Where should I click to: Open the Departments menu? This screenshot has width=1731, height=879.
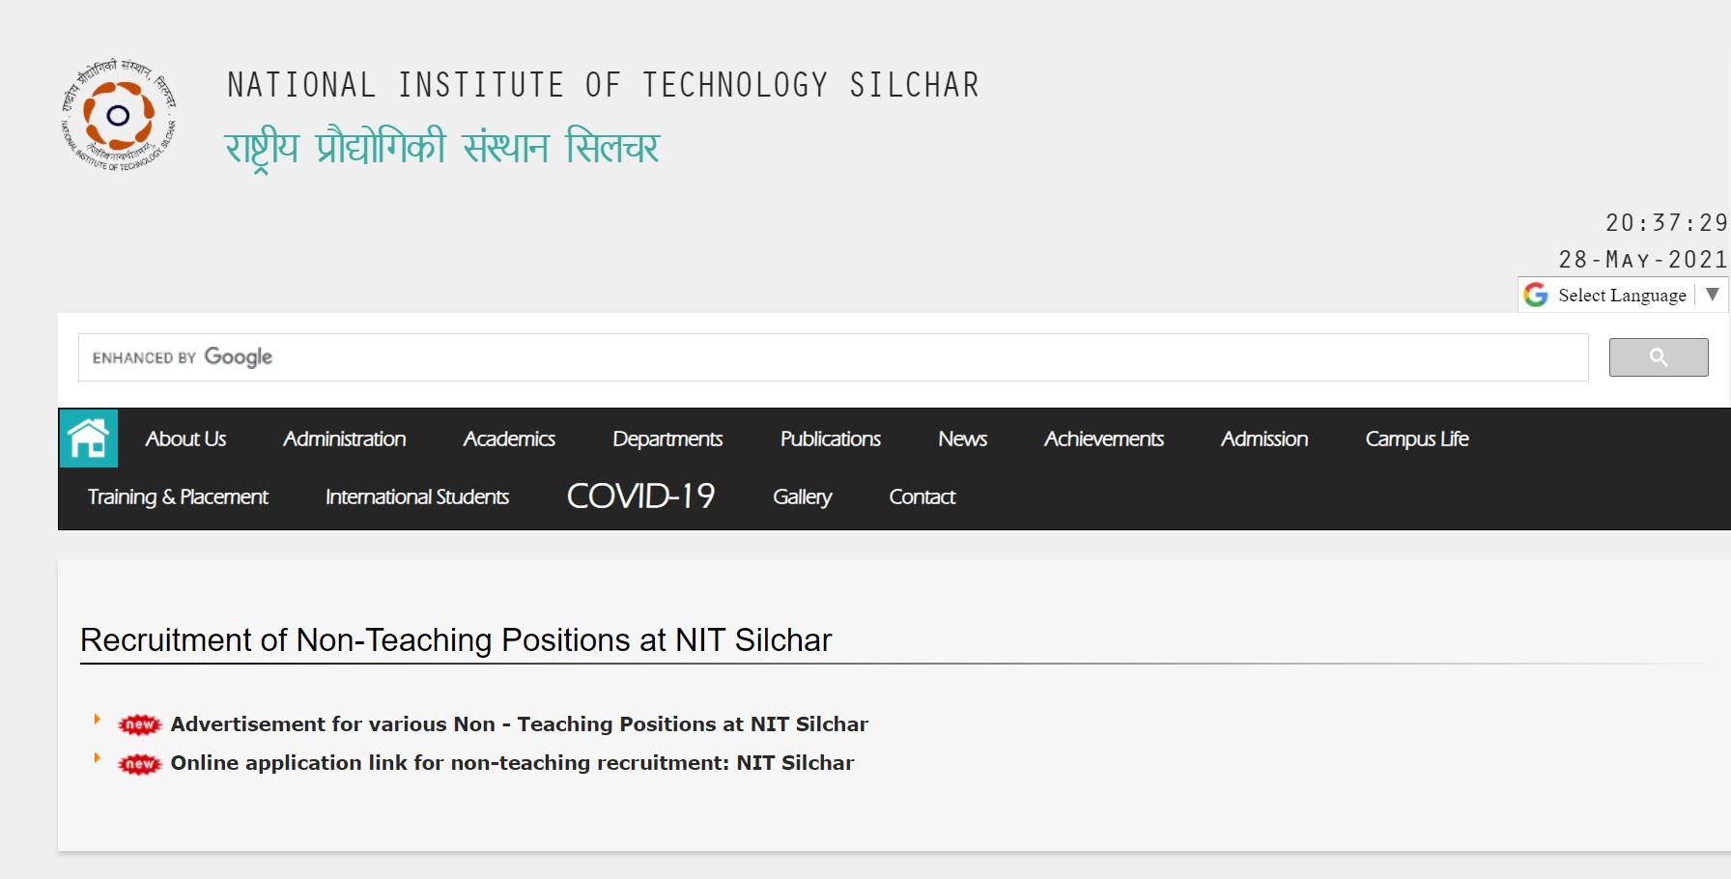click(x=667, y=439)
